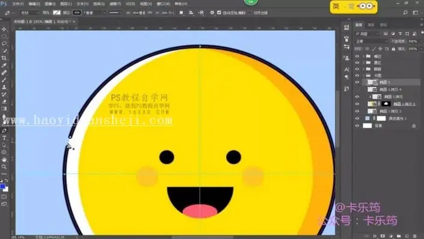Expand the 眼睛 layer group
The width and height of the screenshot is (424, 239).
pos(363,69)
